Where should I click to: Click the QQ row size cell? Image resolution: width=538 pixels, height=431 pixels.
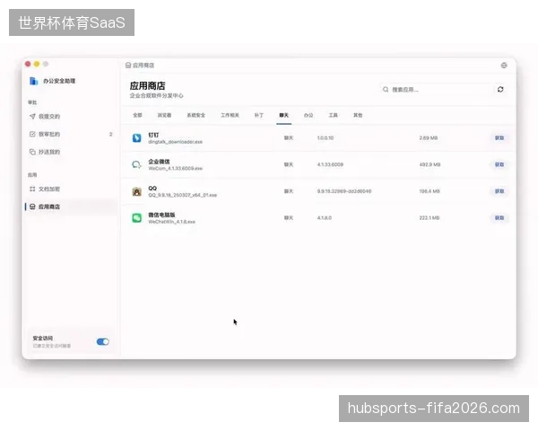pos(430,191)
